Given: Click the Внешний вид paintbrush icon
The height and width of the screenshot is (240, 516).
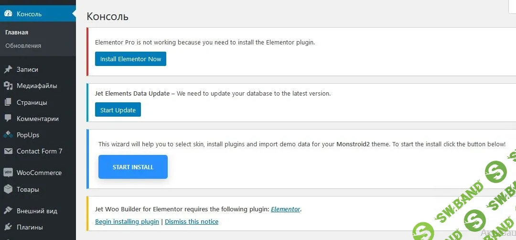Looking at the screenshot, I should [x=8, y=211].
